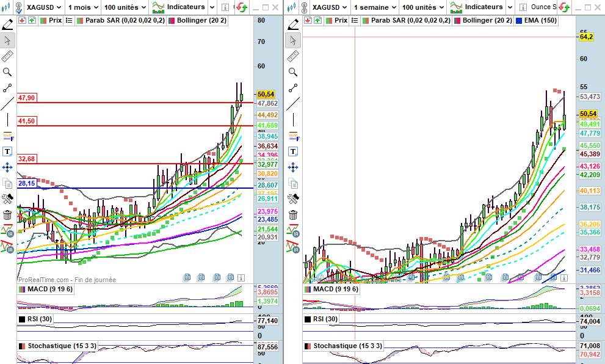
Task: Pick the Fibonacci retracement tool in left chart
Action: point(7,136)
